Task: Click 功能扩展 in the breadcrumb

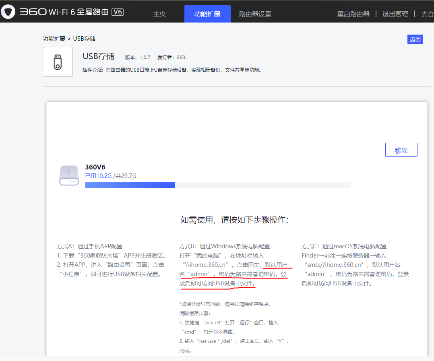Action: 54,39
